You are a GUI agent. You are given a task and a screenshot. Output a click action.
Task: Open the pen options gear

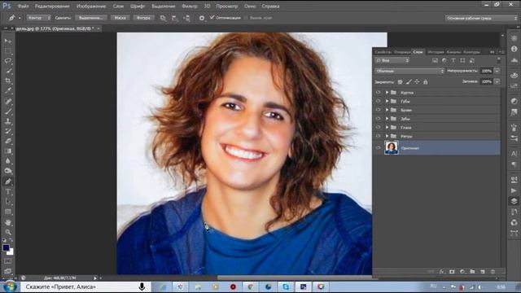pyautogui.click(x=202, y=18)
